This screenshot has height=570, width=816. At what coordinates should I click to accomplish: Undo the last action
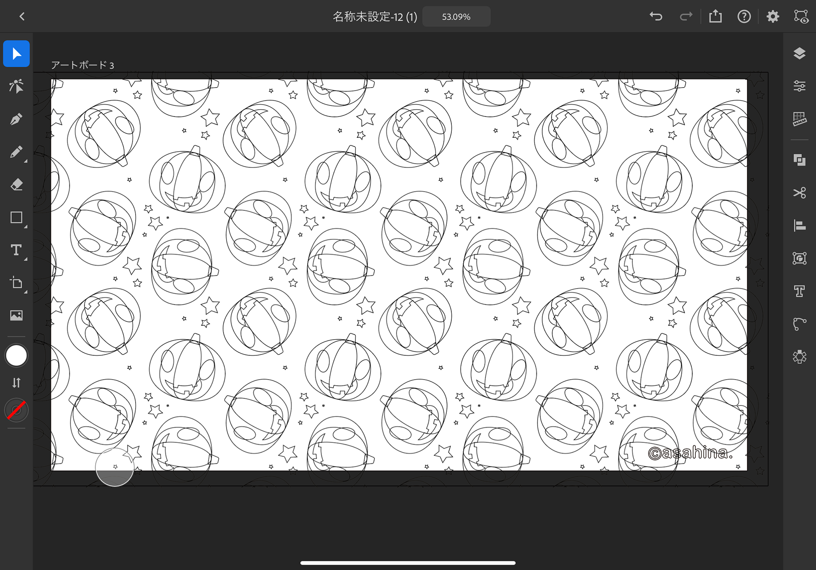pyautogui.click(x=656, y=17)
